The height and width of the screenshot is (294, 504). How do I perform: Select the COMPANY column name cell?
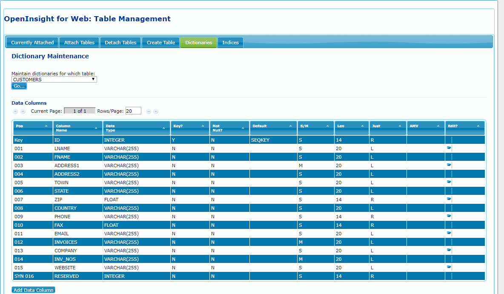[78, 251]
